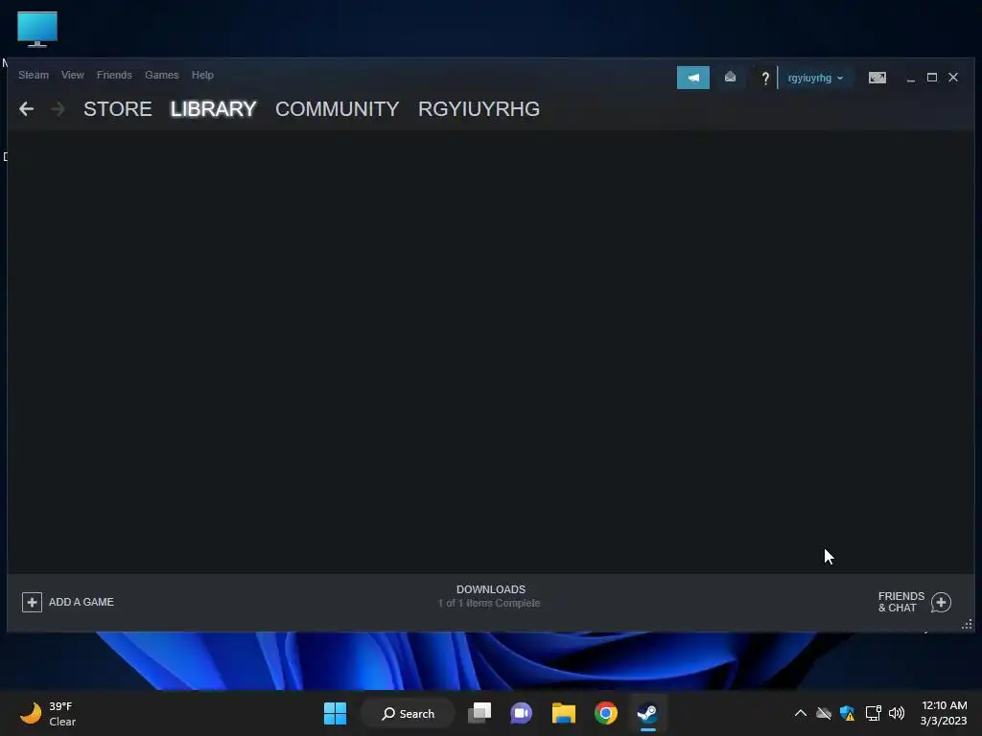The image size is (982, 736).
Task: Open Google Chrome from taskbar
Action: (606, 713)
